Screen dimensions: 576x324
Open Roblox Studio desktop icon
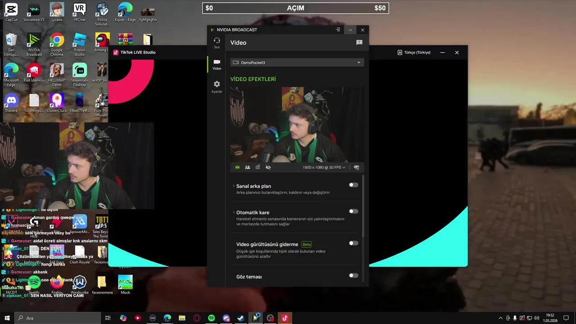click(80, 45)
